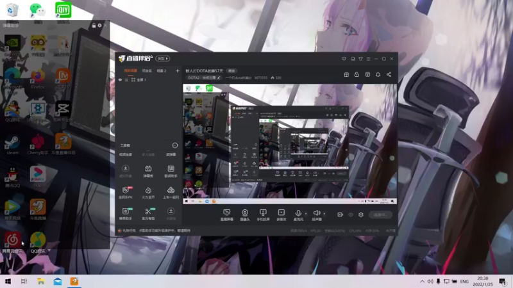
Task: Toggle lock icon on danmaku helper overlay
Action: pyautogui.click(x=94, y=25)
